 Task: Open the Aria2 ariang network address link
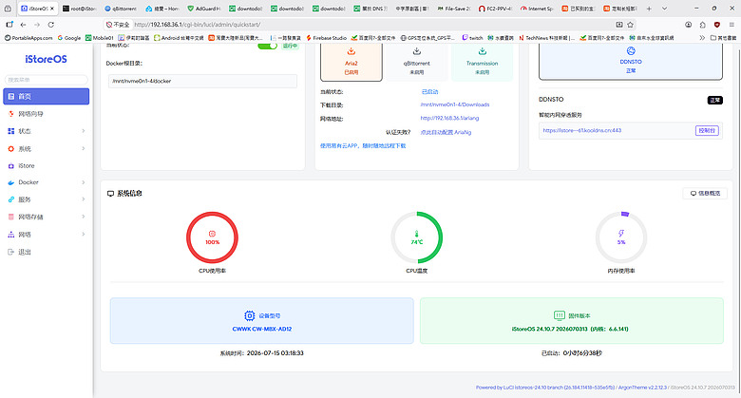click(x=449, y=118)
